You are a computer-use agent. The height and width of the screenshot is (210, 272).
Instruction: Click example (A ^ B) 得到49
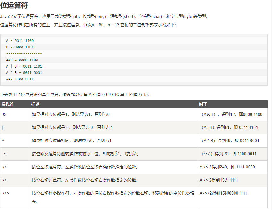[x=231, y=141]
